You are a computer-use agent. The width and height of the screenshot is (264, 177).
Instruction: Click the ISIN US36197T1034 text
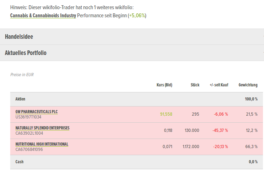click(29, 117)
